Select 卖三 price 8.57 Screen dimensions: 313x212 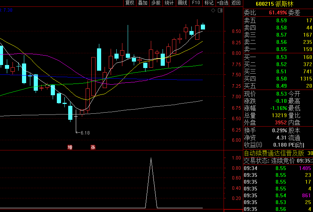[282, 35]
